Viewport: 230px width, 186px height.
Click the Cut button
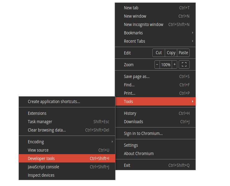tap(159, 53)
